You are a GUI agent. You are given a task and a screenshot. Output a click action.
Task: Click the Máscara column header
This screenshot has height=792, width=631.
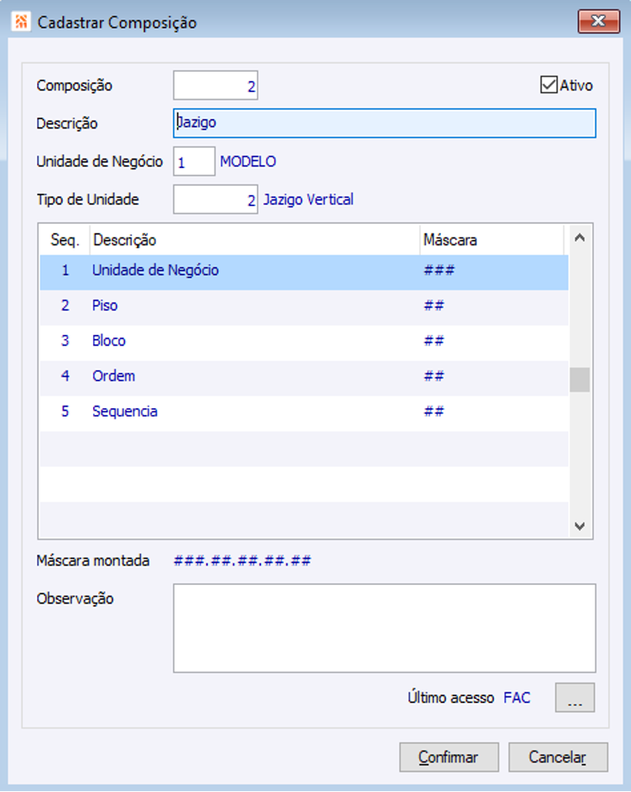pos(490,240)
